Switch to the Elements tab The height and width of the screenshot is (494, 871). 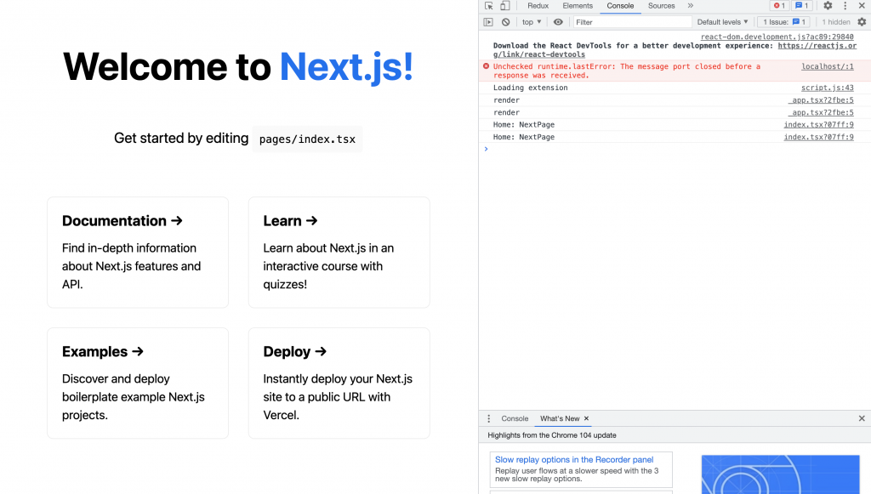(578, 6)
